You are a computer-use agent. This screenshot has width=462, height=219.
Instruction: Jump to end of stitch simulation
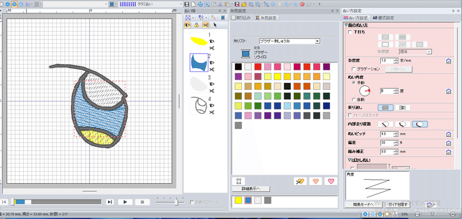point(110,202)
